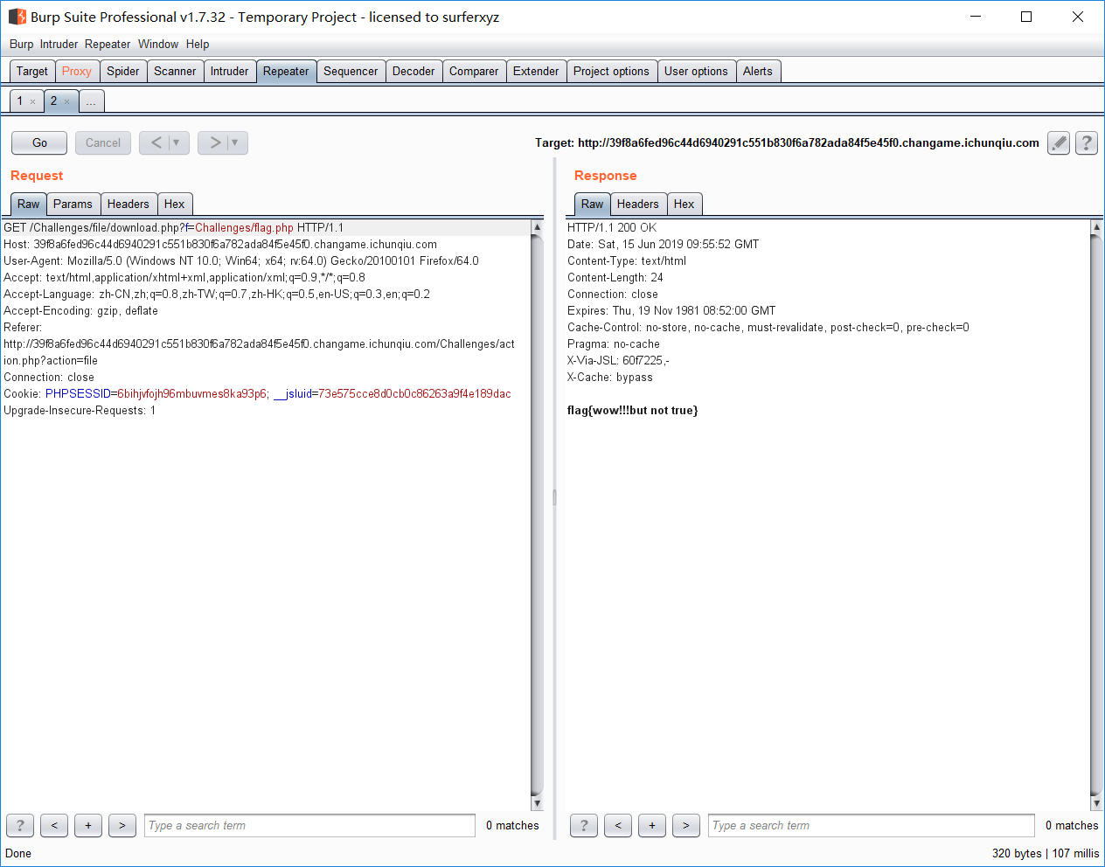Click the request pane scroll-down arrow

click(x=537, y=803)
